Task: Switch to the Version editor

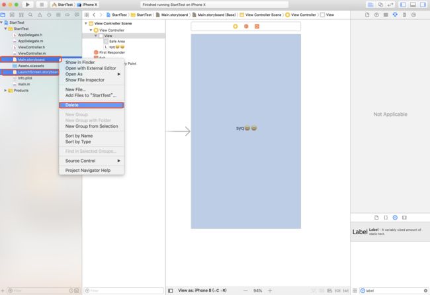Action: click(390, 5)
